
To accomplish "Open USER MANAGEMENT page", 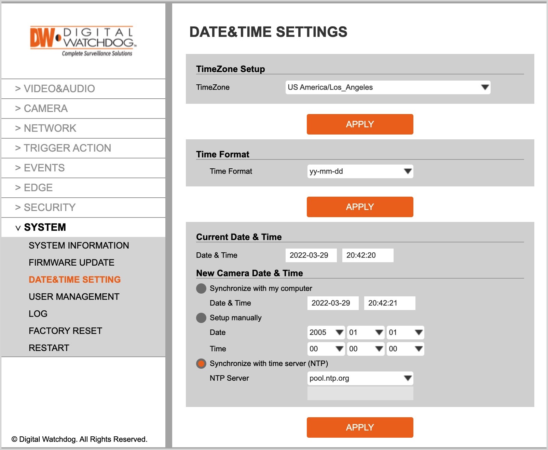I will pos(74,297).
